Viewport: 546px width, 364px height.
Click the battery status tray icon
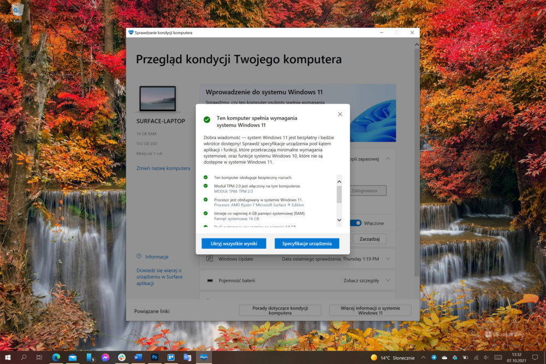pos(465,357)
